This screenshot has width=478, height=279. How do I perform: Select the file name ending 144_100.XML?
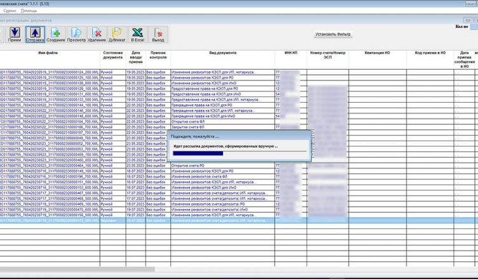pos(50,105)
